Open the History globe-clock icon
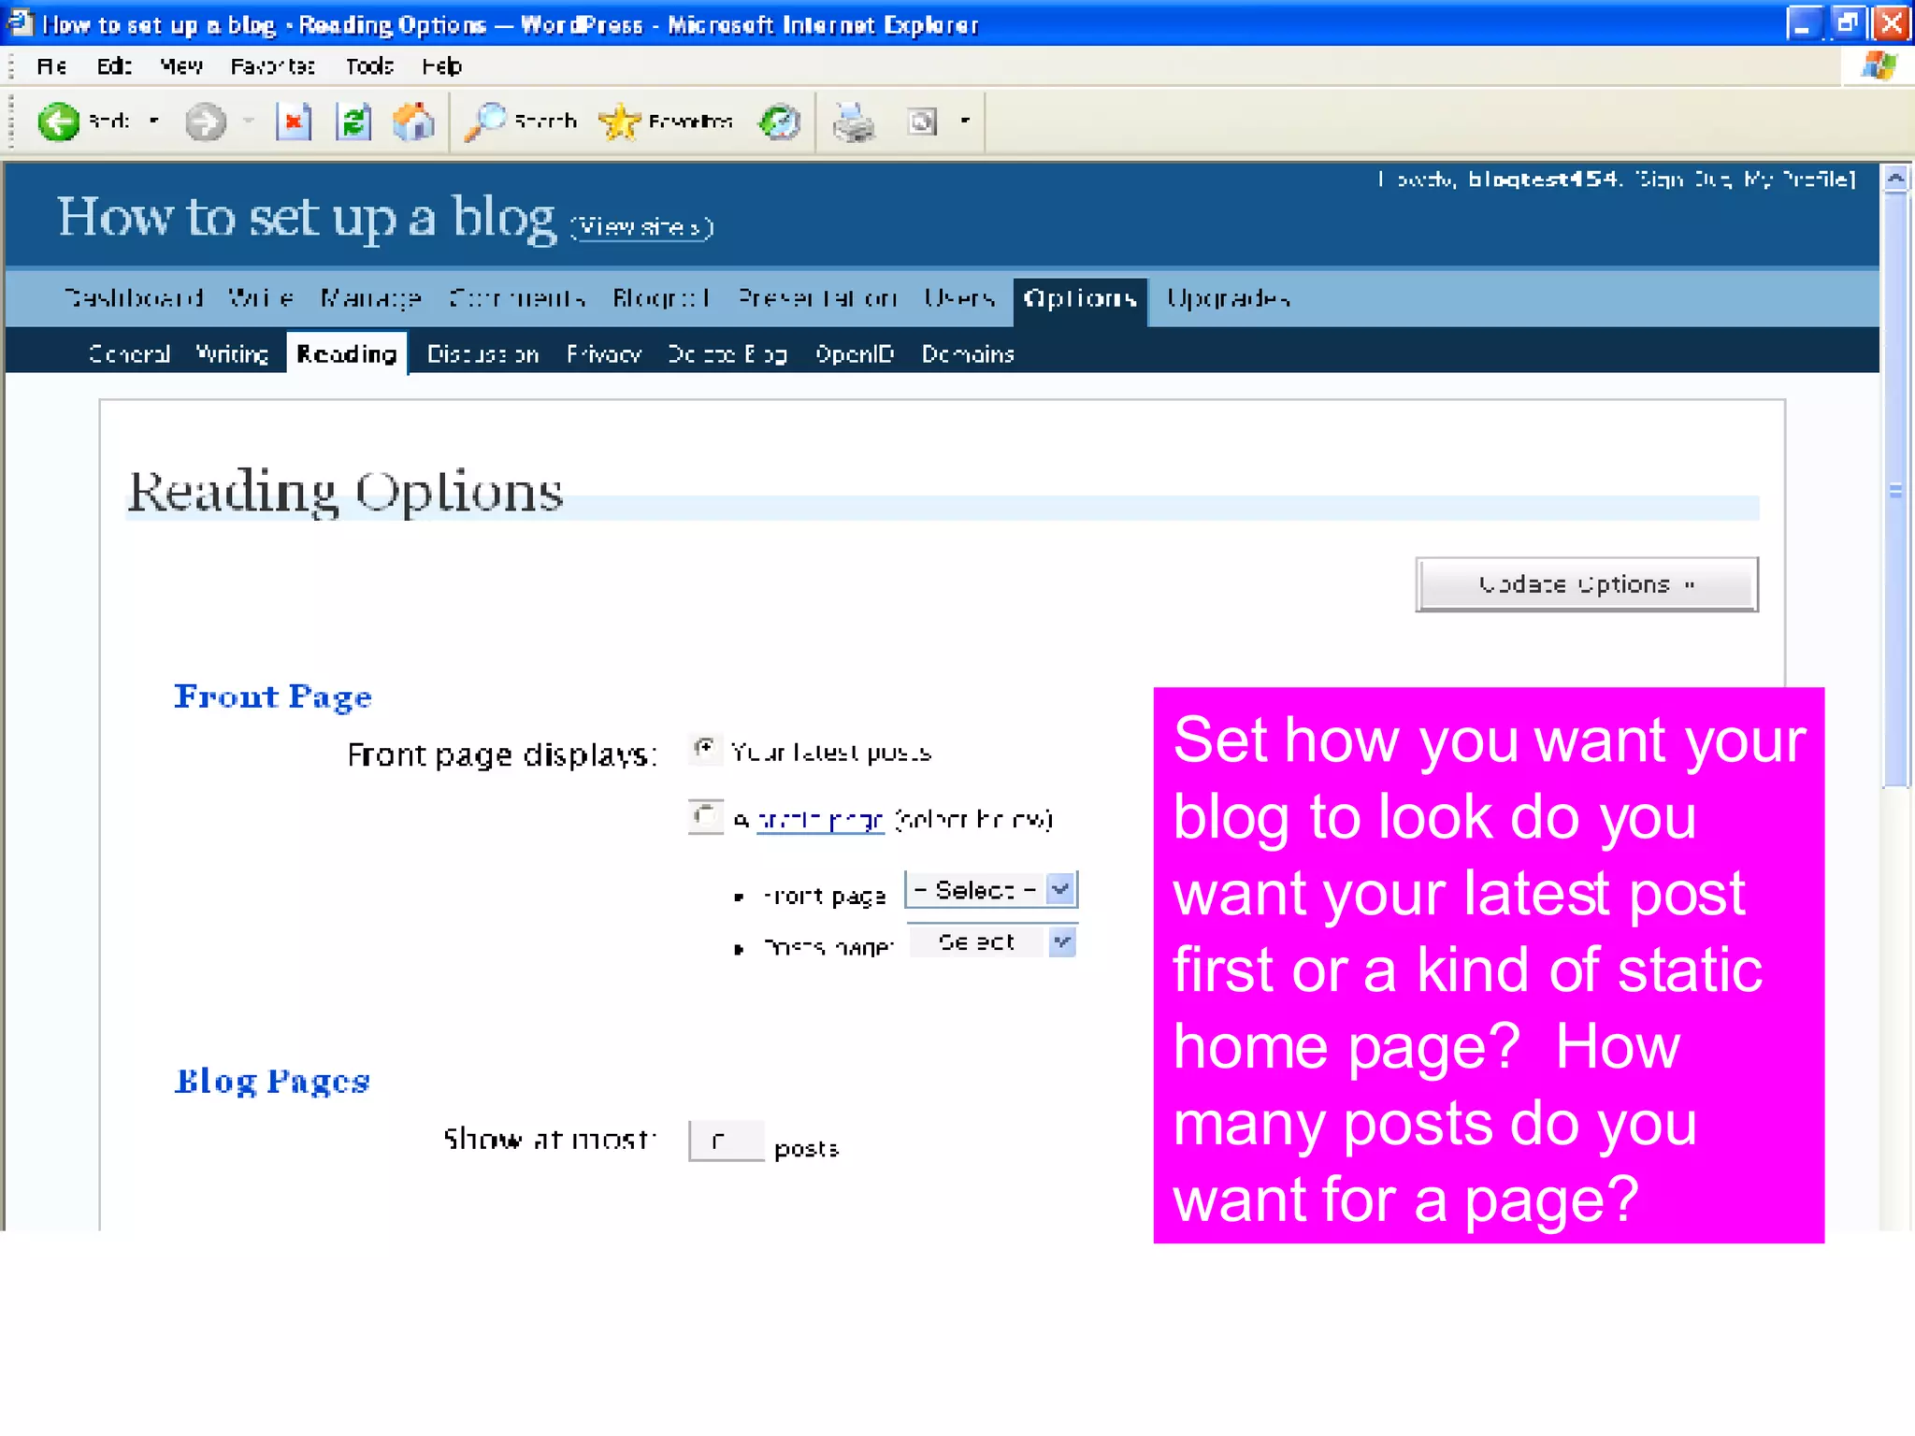 pos(779,122)
